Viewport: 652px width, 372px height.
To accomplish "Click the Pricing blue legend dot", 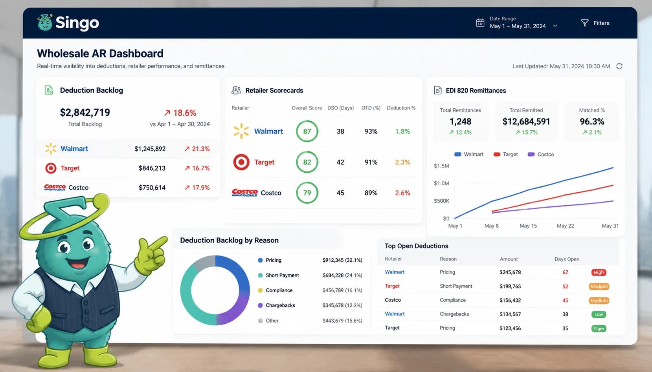I will [260, 260].
